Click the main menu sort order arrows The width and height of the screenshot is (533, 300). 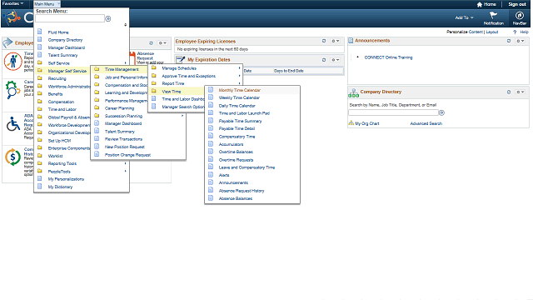[x=126, y=24]
